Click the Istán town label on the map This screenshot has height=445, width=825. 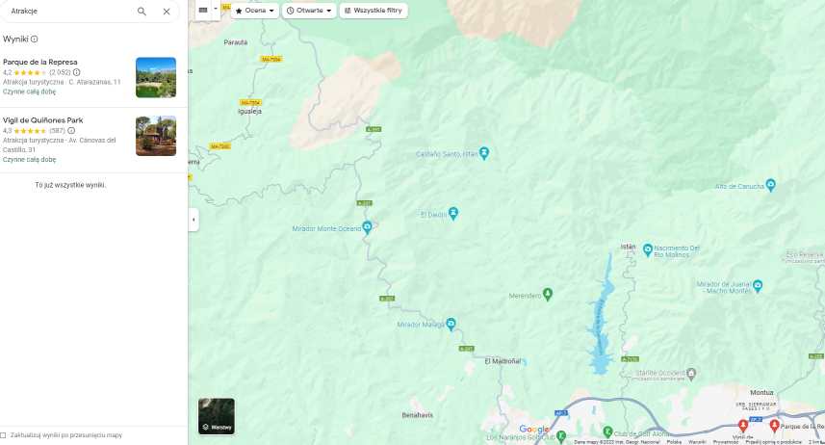(628, 247)
